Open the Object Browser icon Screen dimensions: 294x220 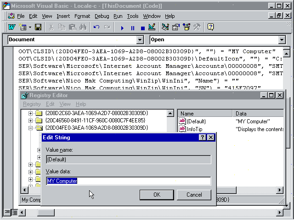(x=187, y=27)
